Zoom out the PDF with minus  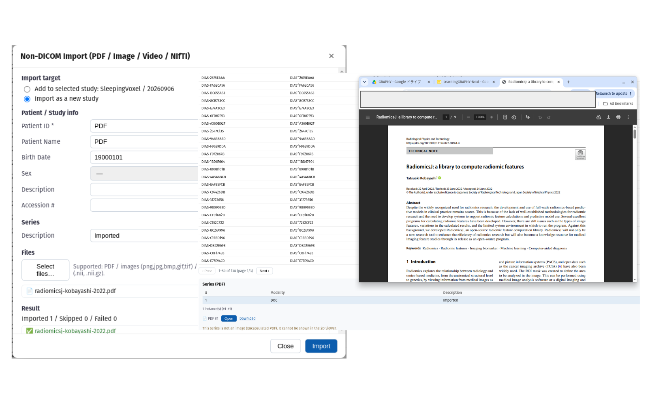point(468,117)
